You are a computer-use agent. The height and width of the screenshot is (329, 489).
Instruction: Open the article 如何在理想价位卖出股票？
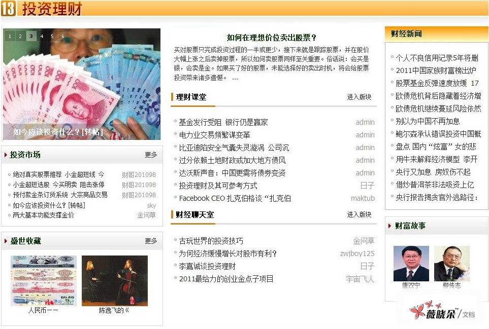pos(272,38)
